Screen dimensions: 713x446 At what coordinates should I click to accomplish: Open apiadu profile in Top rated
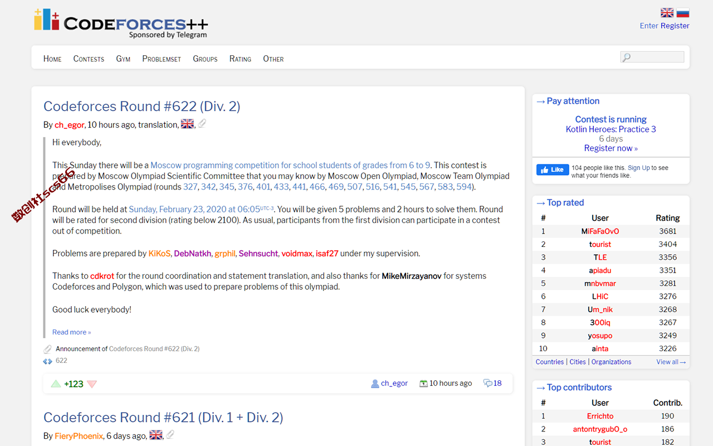click(600, 270)
